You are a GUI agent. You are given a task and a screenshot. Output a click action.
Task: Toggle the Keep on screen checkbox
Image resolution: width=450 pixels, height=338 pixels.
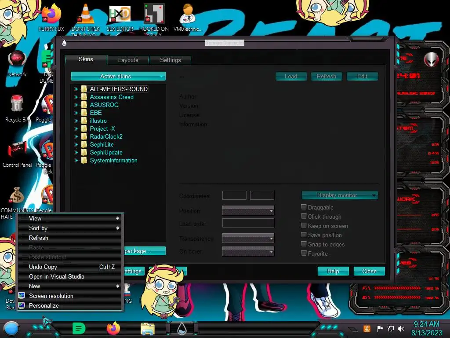[x=304, y=226]
